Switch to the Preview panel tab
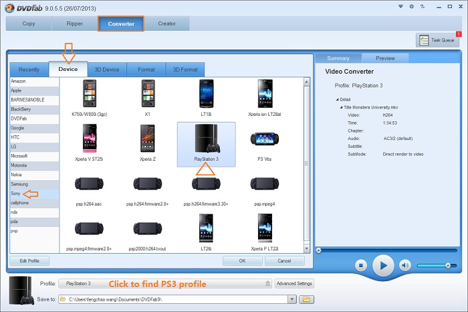 pos(385,58)
